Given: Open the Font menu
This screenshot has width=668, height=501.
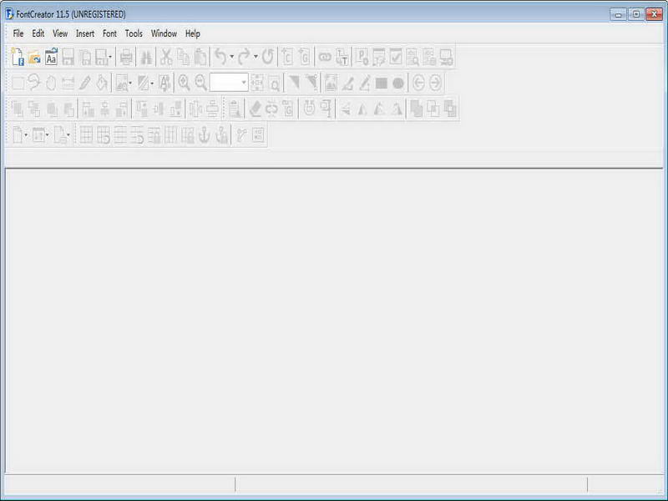Looking at the screenshot, I should click(x=109, y=33).
